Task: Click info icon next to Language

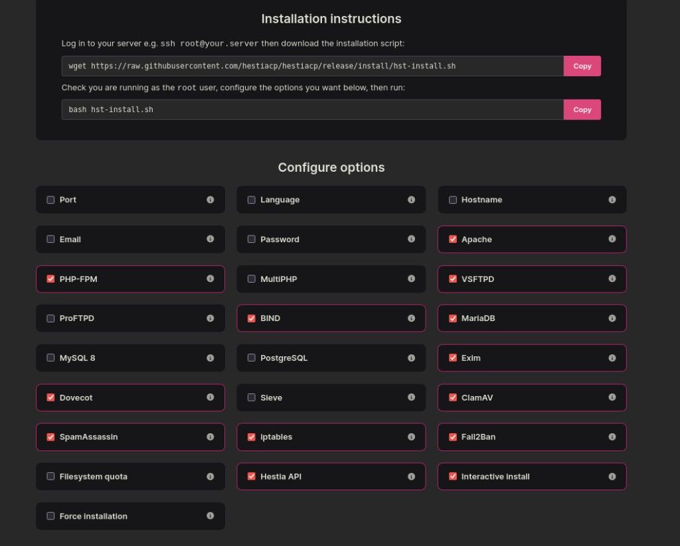Action: [411, 200]
